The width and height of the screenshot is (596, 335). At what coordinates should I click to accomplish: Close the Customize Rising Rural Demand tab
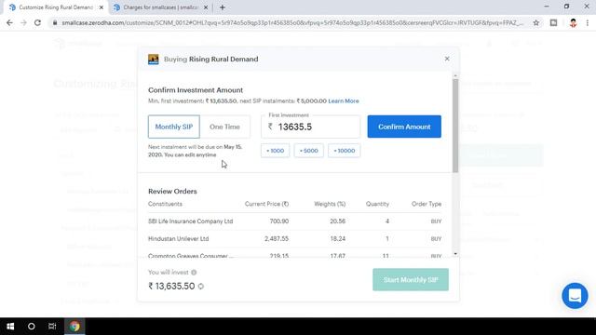tap(102, 7)
